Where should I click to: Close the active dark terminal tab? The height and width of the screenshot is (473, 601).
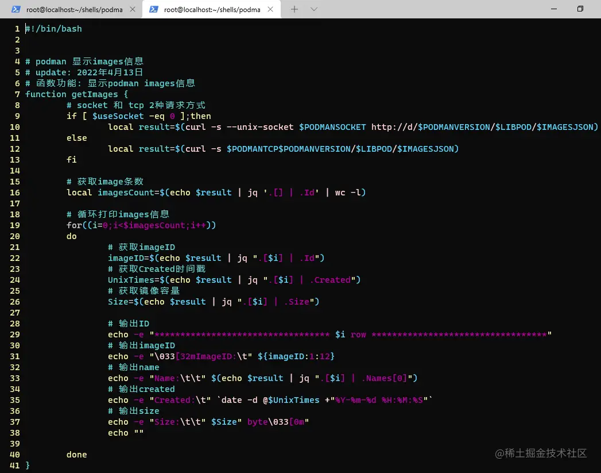(x=270, y=9)
